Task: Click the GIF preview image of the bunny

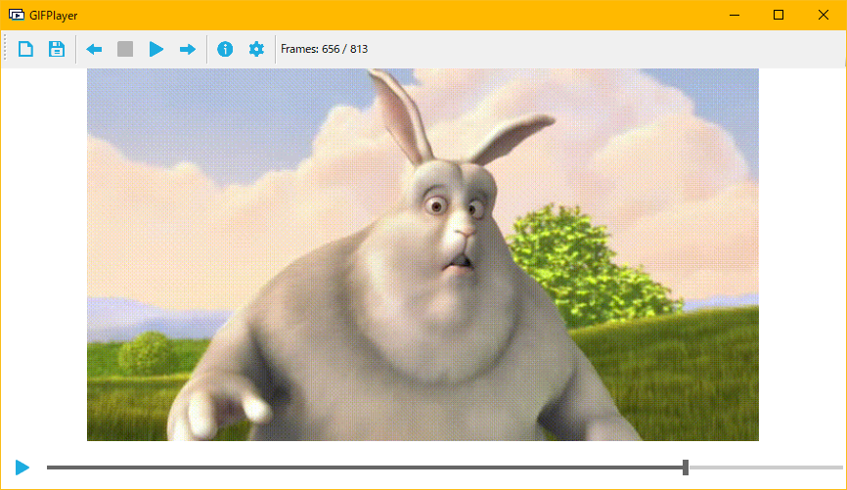Action: tap(423, 254)
